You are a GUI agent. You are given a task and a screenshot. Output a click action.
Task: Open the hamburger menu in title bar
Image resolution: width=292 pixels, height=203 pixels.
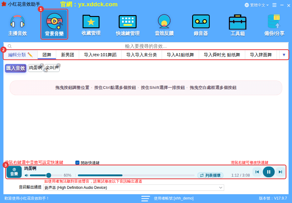tap(274, 5)
